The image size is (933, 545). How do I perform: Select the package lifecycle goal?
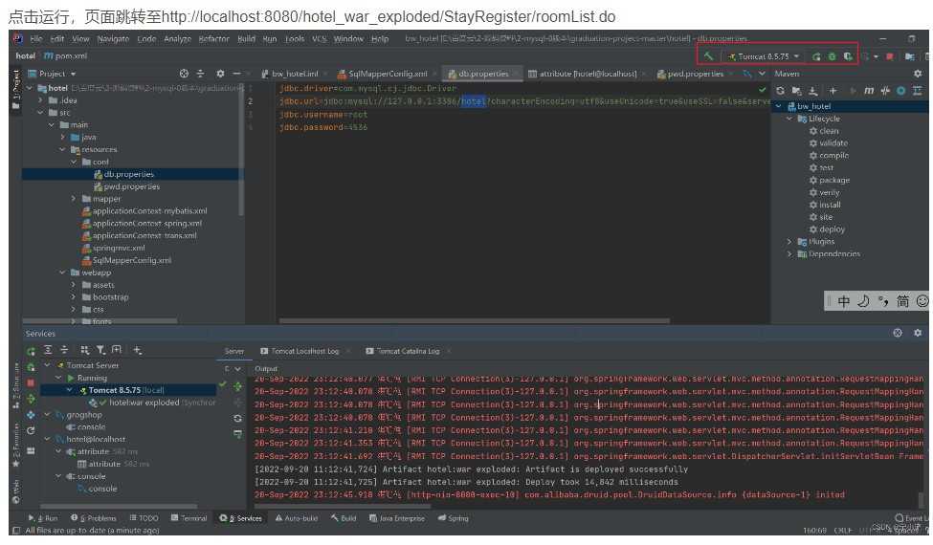point(830,181)
